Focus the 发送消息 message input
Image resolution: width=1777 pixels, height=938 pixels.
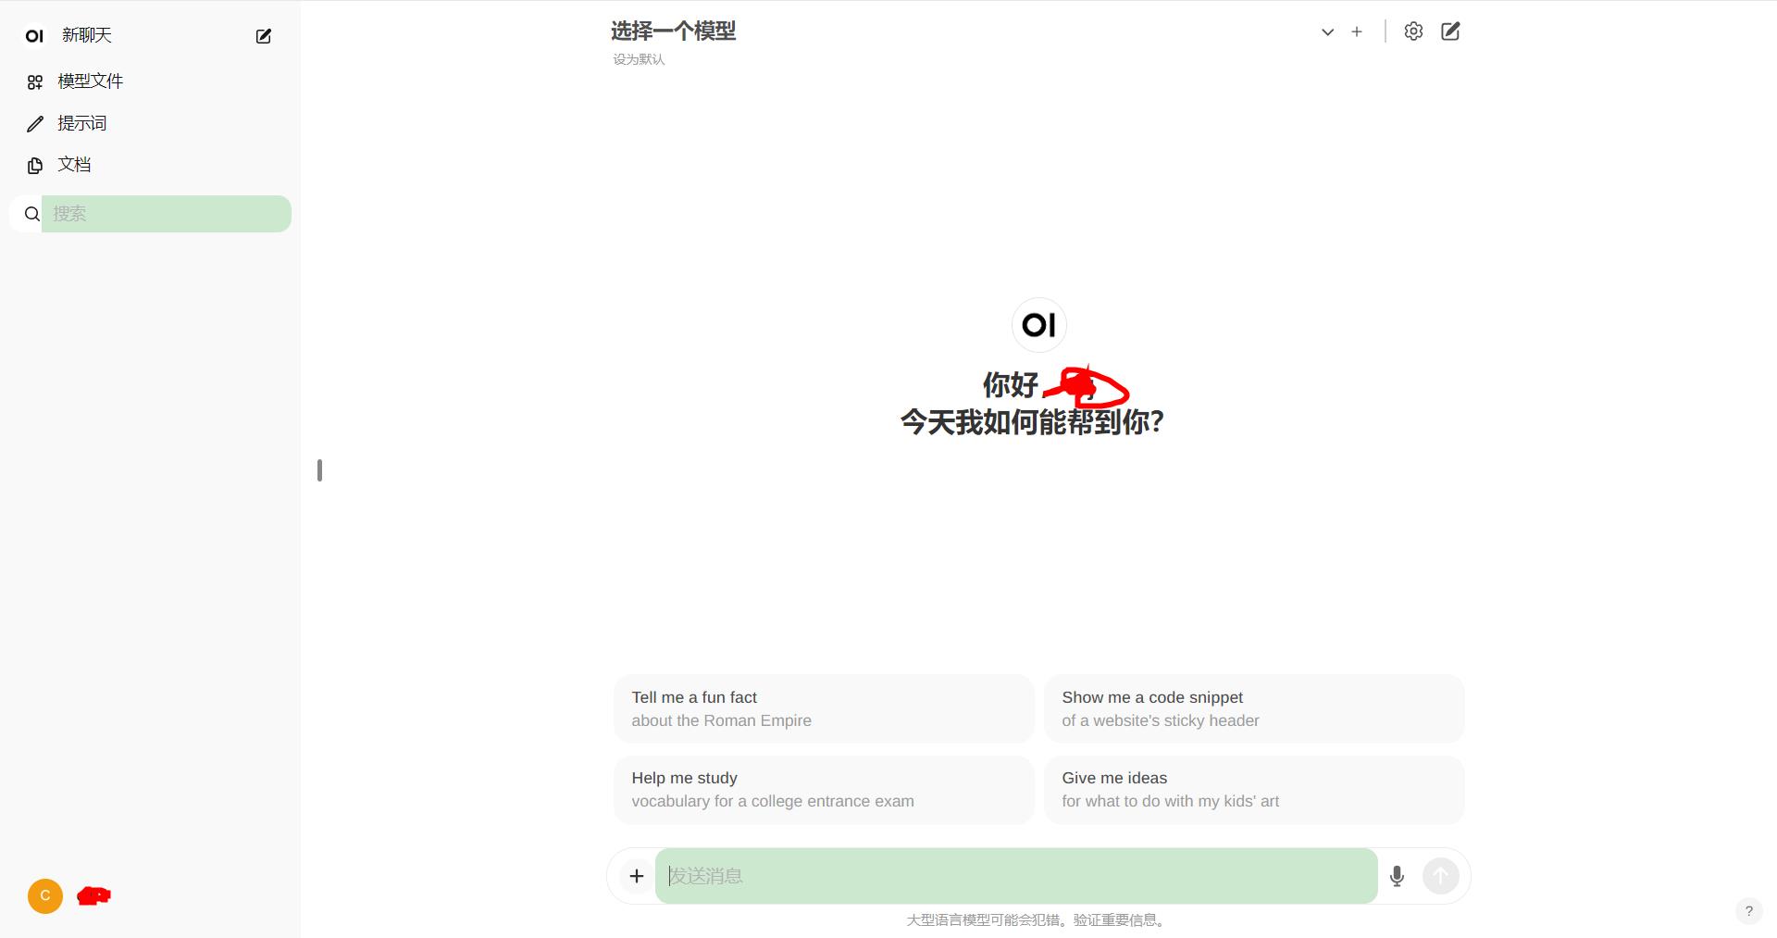coord(1016,876)
